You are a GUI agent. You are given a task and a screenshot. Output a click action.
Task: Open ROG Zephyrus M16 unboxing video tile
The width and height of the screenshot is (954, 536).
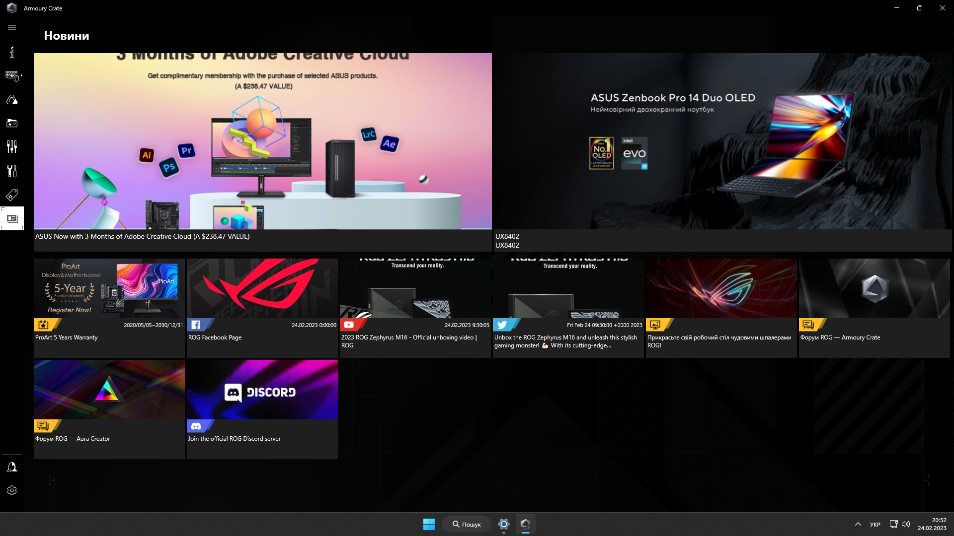[415, 308]
